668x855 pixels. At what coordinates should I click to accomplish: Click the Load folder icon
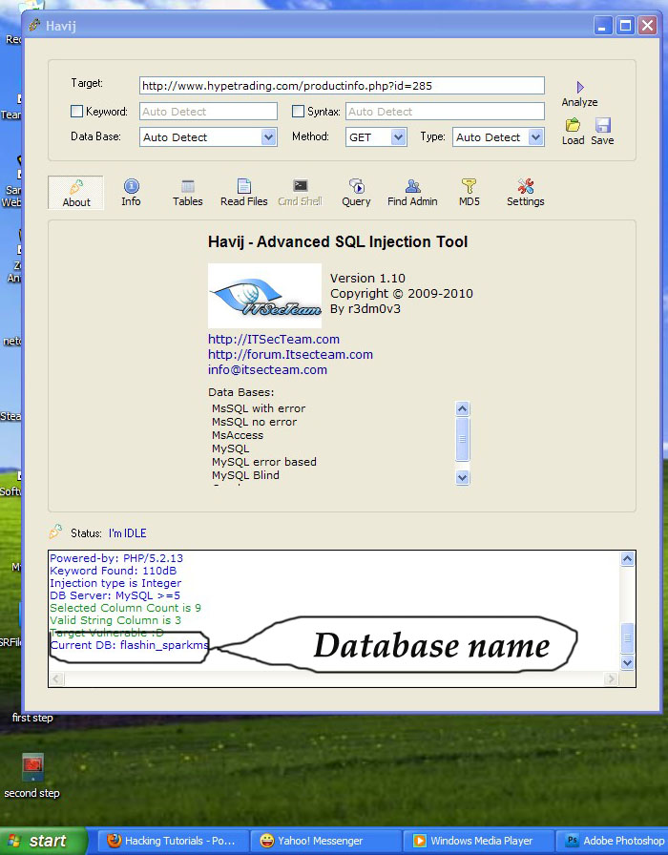(573, 125)
